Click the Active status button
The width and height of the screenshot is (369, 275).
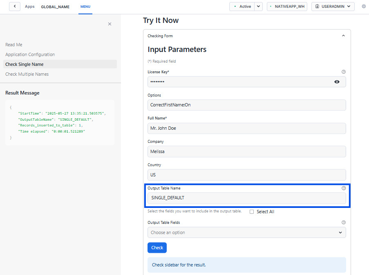[x=242, y=7]
